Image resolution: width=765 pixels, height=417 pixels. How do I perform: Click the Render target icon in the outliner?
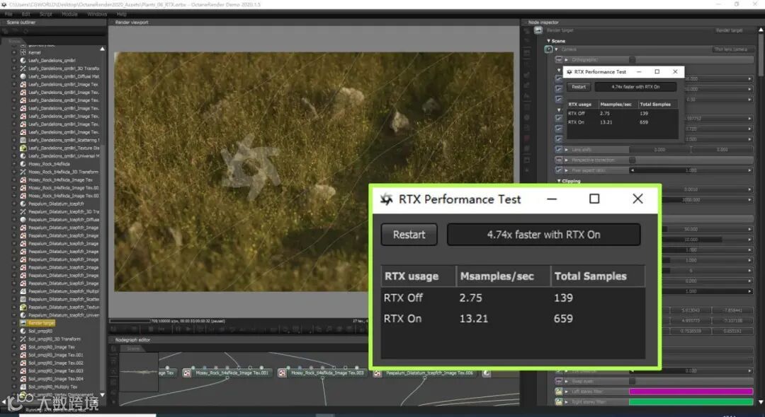(x=23, y=323)
